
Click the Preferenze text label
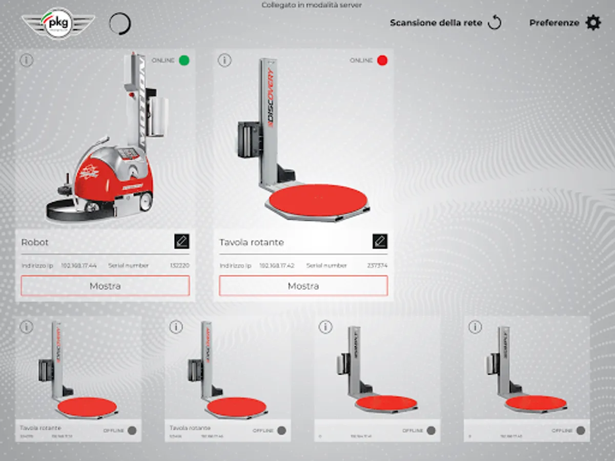click(x=554, y=23)
